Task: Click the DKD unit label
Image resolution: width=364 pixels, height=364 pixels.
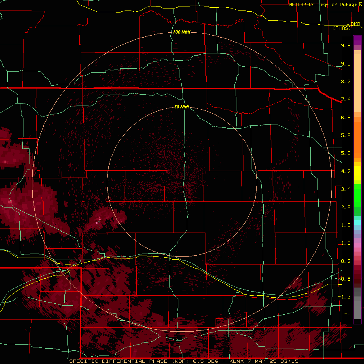Action: tap(356, 24)
